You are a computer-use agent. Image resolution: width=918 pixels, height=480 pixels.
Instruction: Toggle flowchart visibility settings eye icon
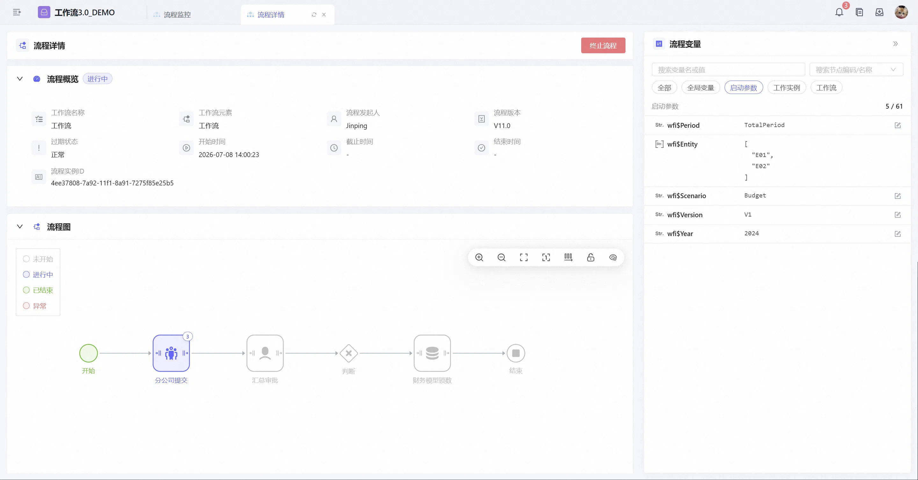pyautogui.click(x=613, y=257)
